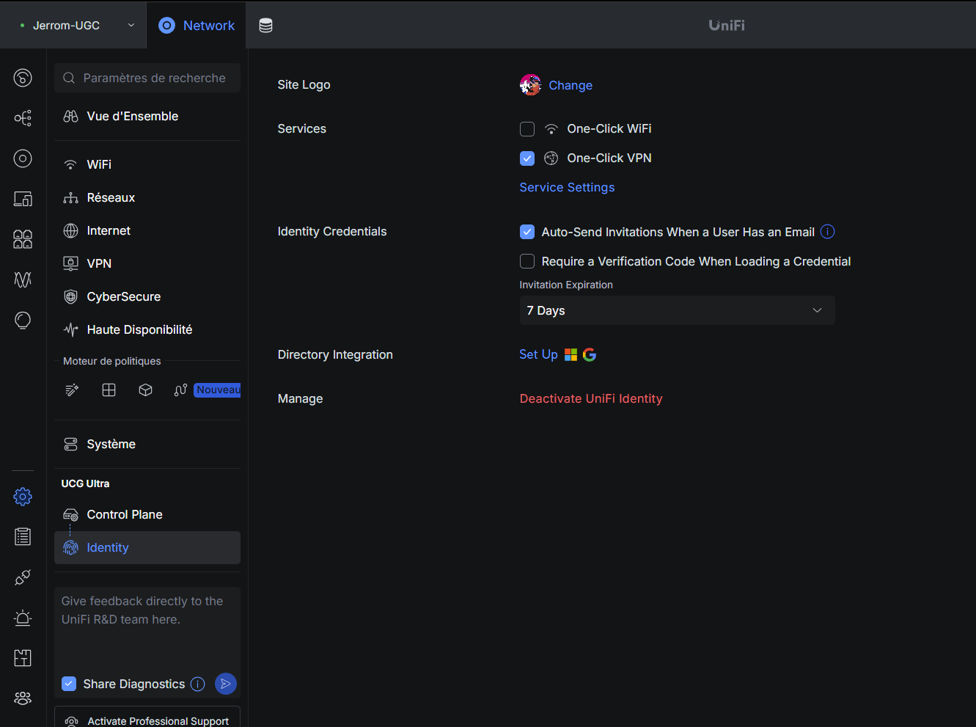Open CyberSecure settings
Screen dimensions: 976x727
tap(147, 296)
